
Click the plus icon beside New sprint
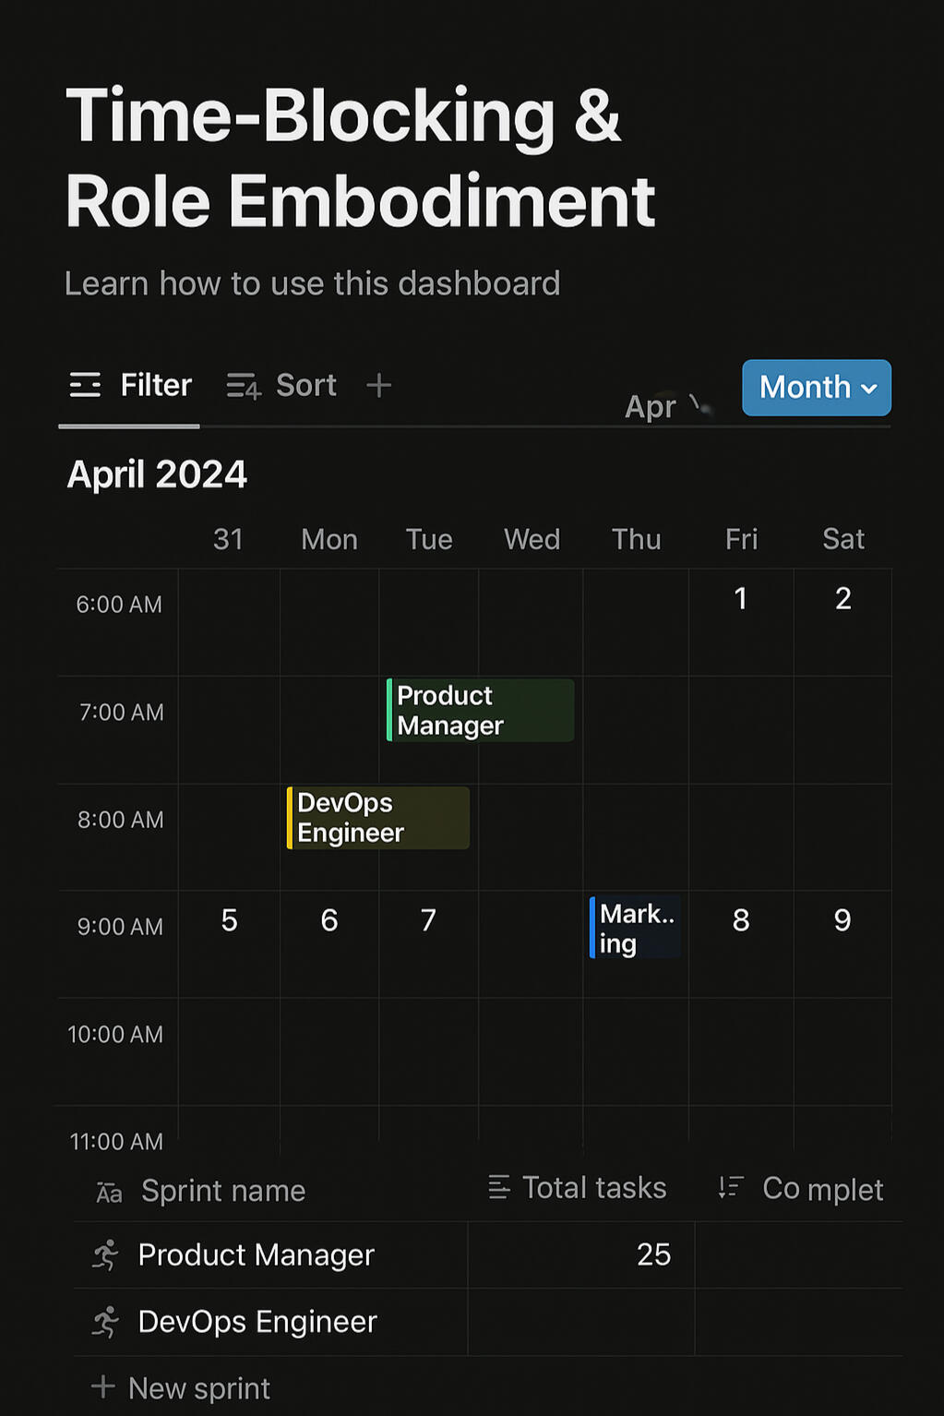pos(102,1386)
